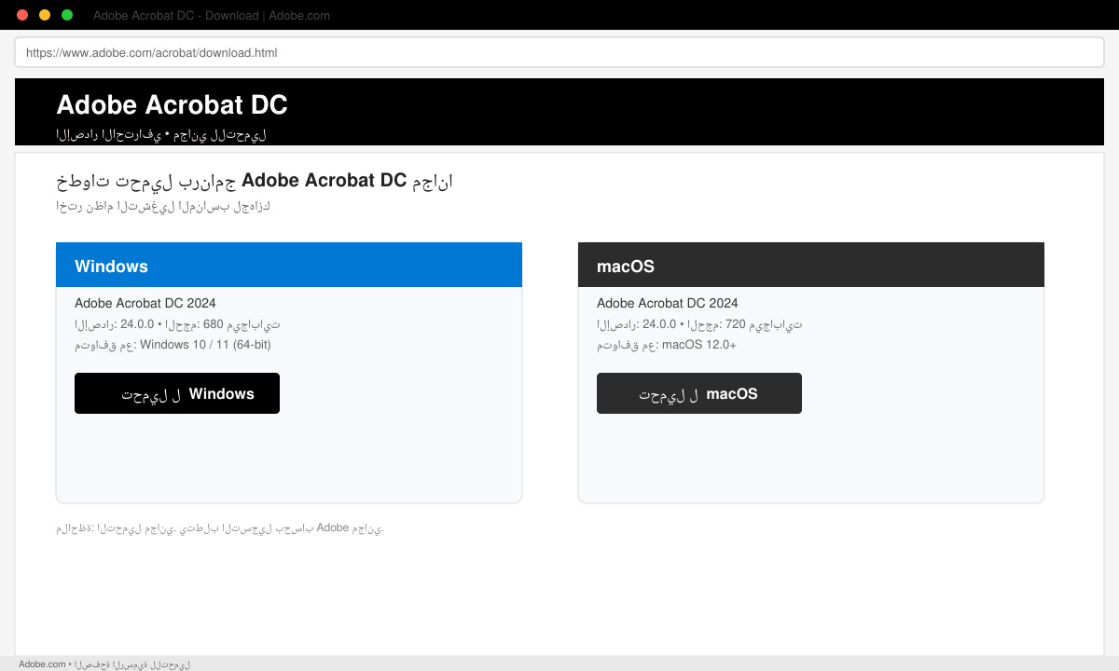This screenshot has width=1119, height=671.
Task: Click the footnote mentioning Adobe account
Action: [x=220, y=528]
